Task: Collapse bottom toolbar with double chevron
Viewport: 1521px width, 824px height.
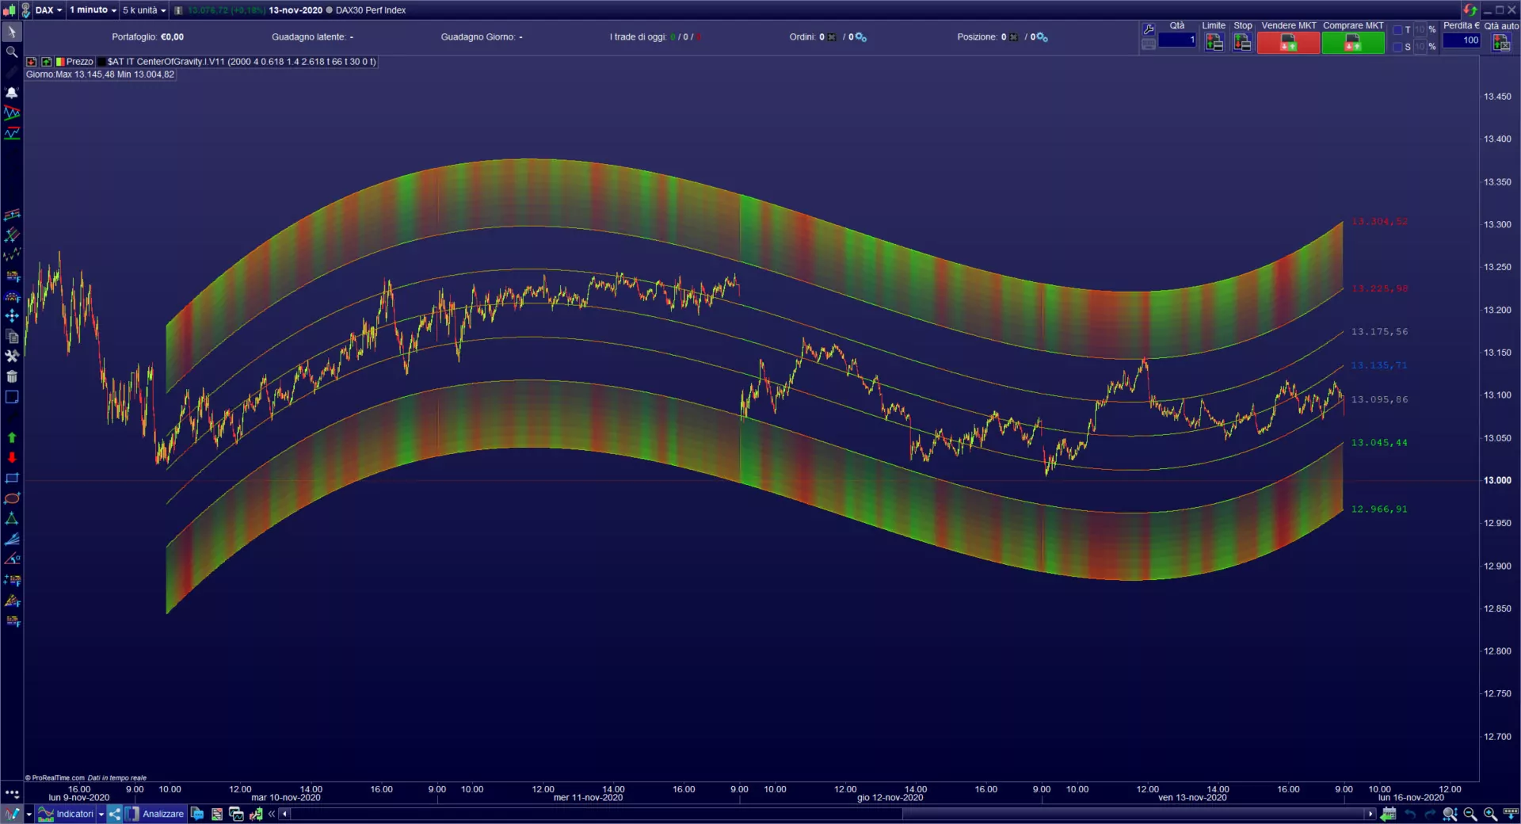Action: [272, 814]
